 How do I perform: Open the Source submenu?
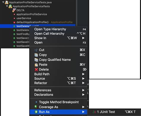[59, 79]
